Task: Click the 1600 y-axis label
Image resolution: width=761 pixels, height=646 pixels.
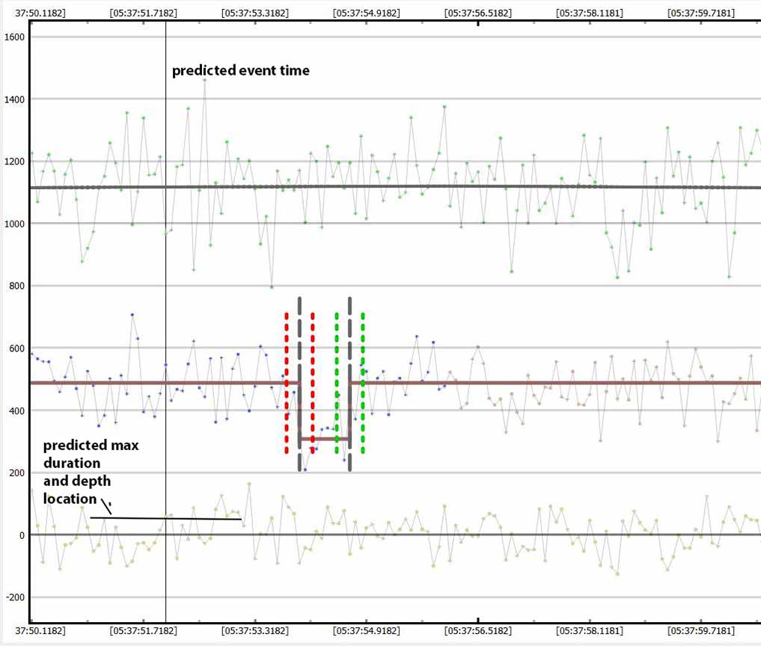Action: tap(14, 37)
